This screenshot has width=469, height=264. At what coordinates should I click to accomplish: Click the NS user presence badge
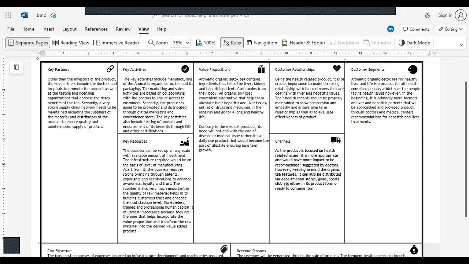[x=391, y=29]
